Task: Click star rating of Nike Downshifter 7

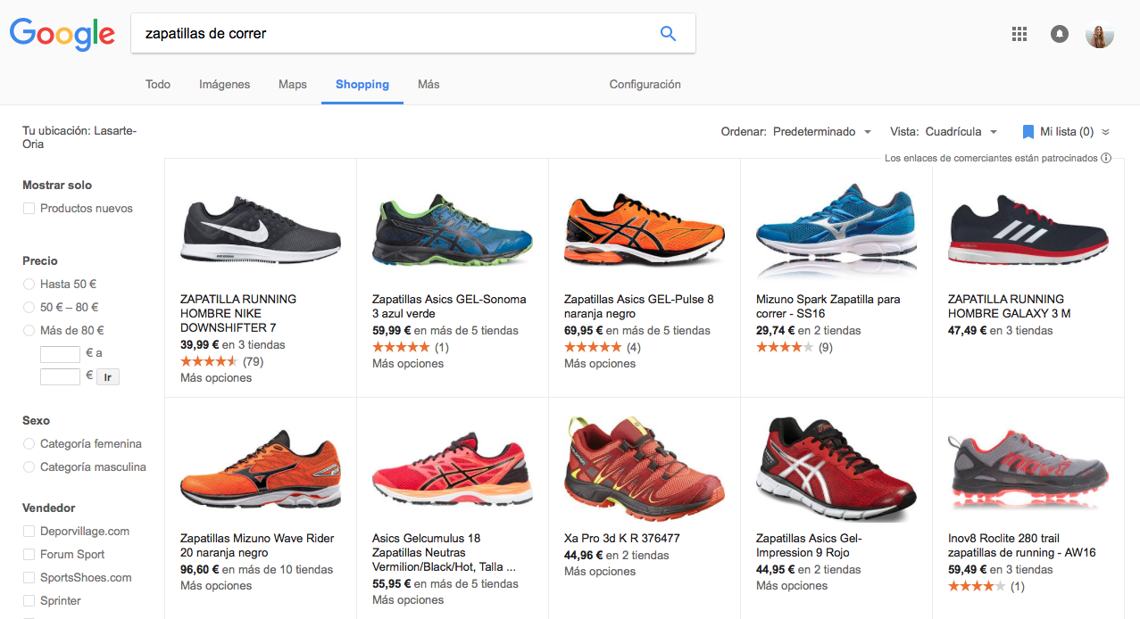Action: [x=209, y=361]
